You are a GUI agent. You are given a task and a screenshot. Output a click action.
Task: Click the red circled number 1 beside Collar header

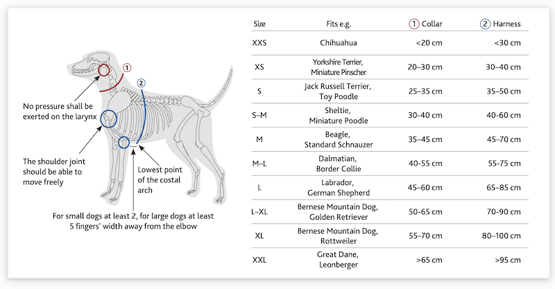point(414,24)
